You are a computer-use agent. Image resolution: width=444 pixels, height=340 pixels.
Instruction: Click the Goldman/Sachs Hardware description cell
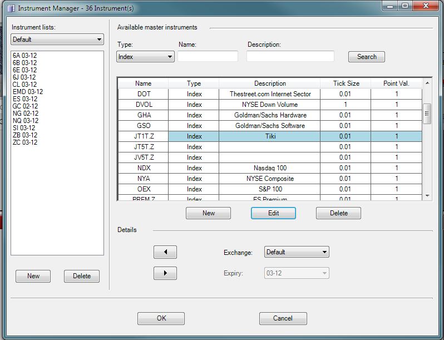[270, 115]
